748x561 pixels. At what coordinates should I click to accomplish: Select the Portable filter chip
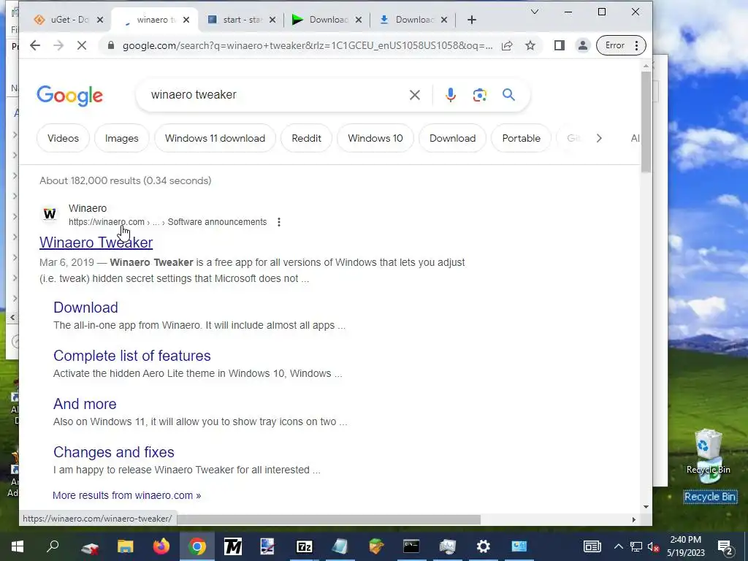pyautogui.click(x=521, y=138)
